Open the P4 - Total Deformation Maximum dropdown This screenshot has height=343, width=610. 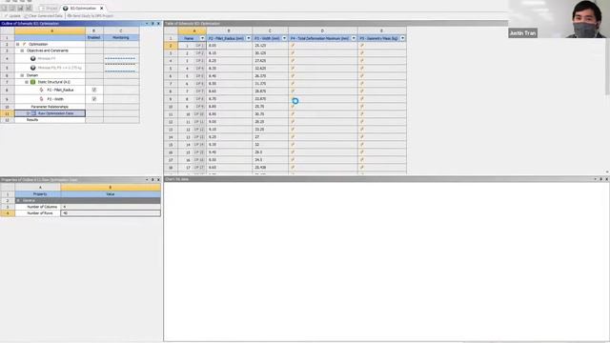point(354,38)
